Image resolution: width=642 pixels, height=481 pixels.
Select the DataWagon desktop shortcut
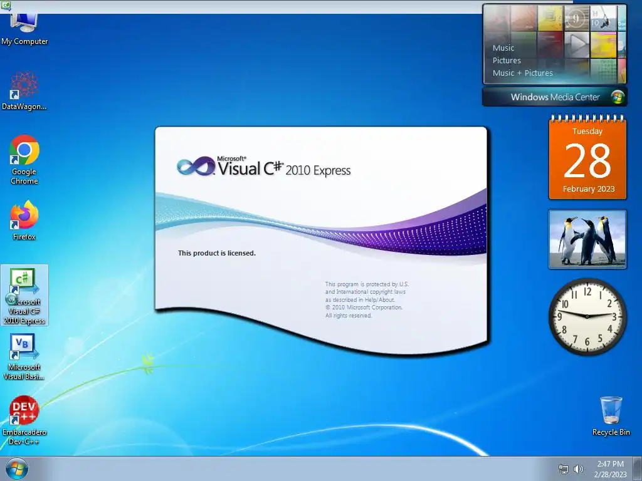coord(24,91)
